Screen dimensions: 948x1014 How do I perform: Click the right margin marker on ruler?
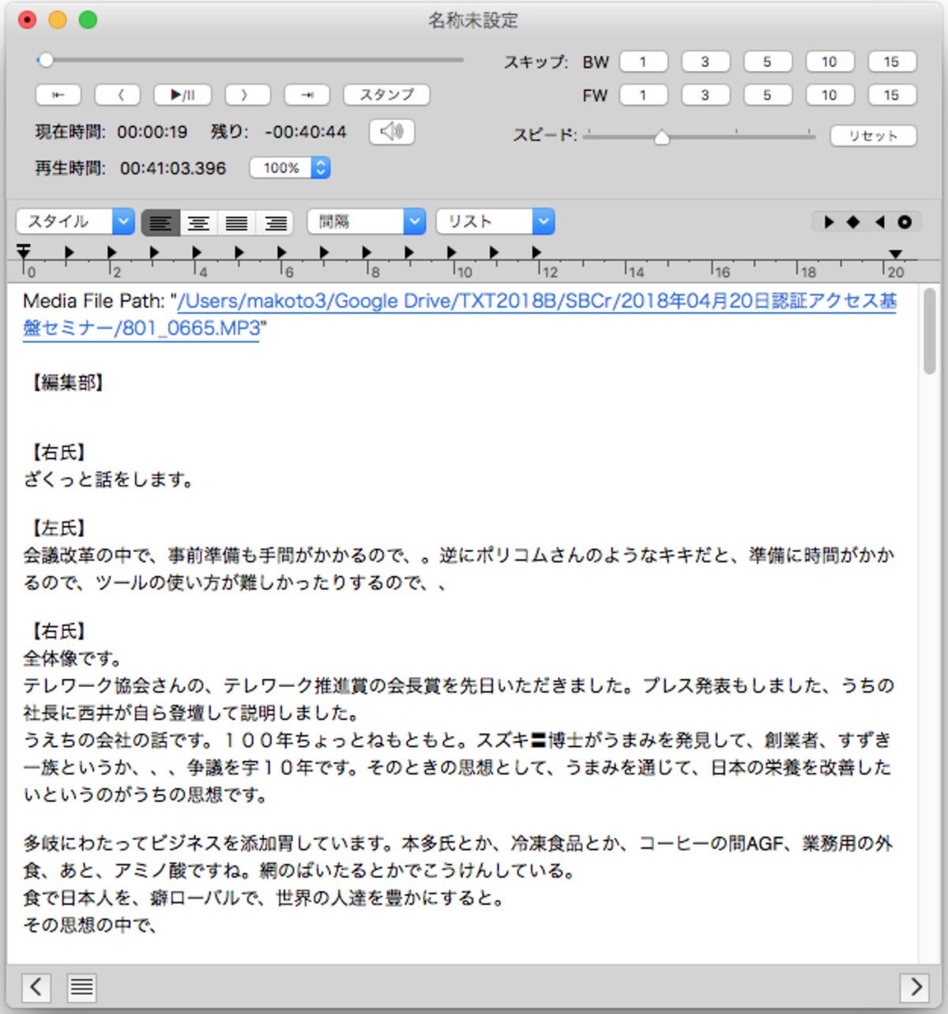click(895, 254)
